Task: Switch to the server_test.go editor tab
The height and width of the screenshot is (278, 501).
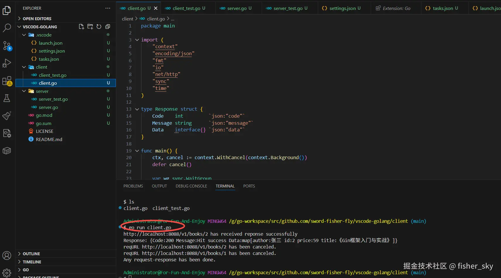Action: pyautogui.click(x=290, y=8)
